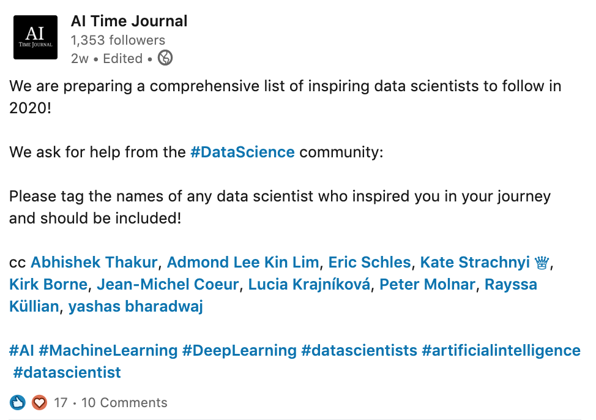596x420 pixels.
Task: Open the AI Time Journal page name
Action: tap(129, 21)
